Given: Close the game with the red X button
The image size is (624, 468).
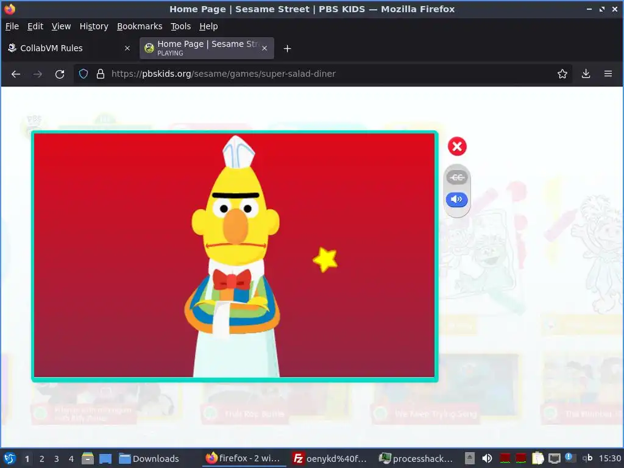Looking at the screenshot, I should [457, 146].
